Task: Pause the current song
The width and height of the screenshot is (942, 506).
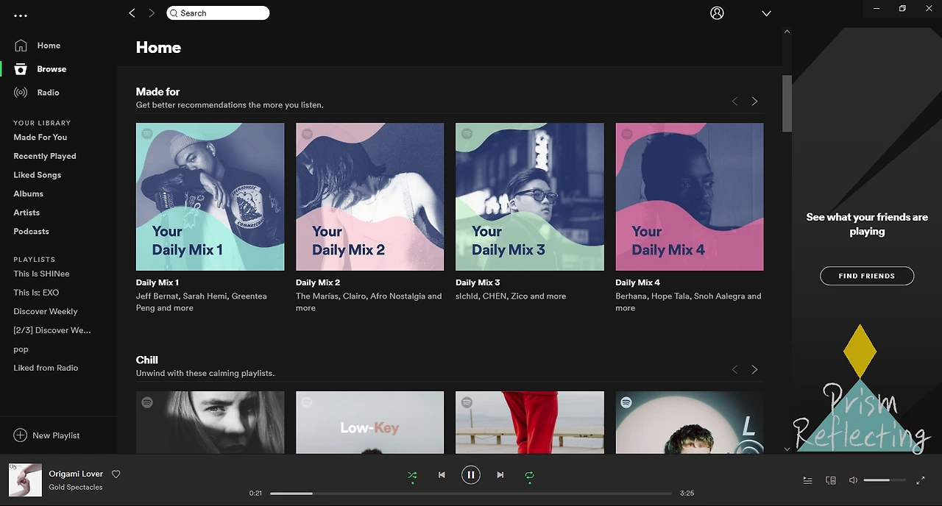Action: [471, 475]
